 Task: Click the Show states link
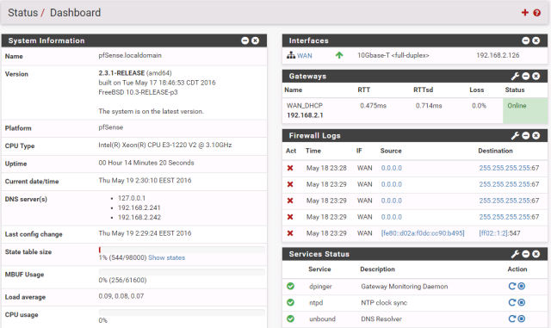(x=166, y=257)
